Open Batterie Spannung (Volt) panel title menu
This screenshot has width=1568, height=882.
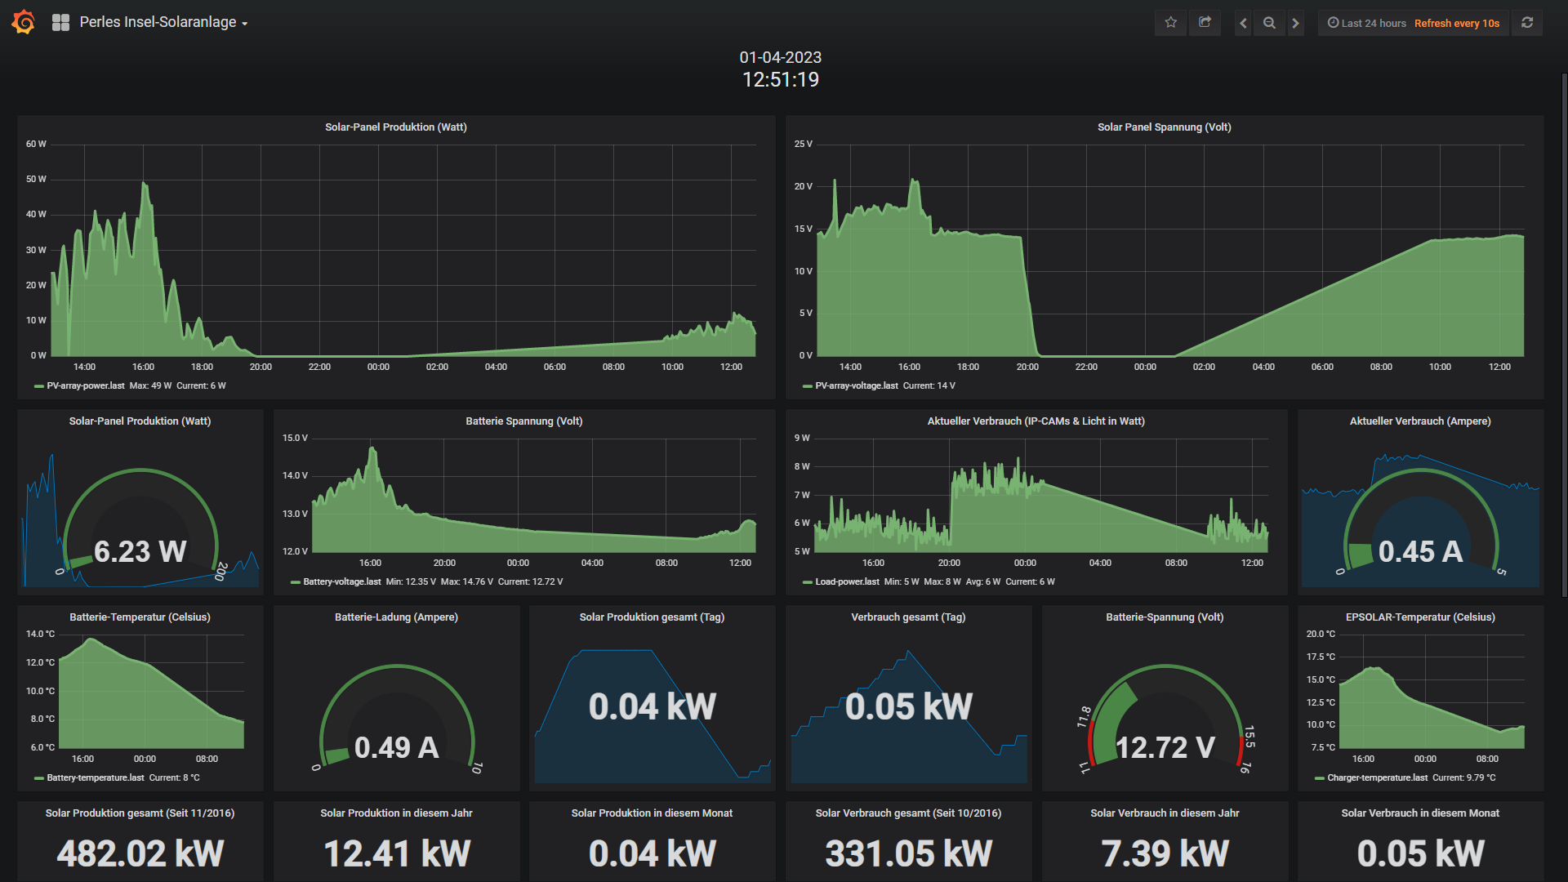pos(523,421)
